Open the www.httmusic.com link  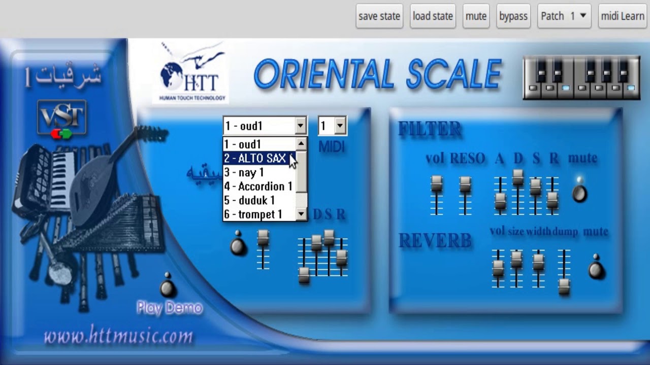click(x=118, y=336)
